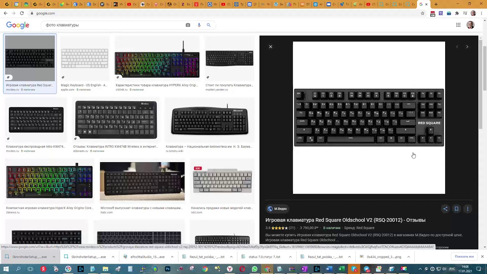Open 'Характеристики товара клавиатура HYPERX' caption
The image size is (487, 274).
(156, 85)
